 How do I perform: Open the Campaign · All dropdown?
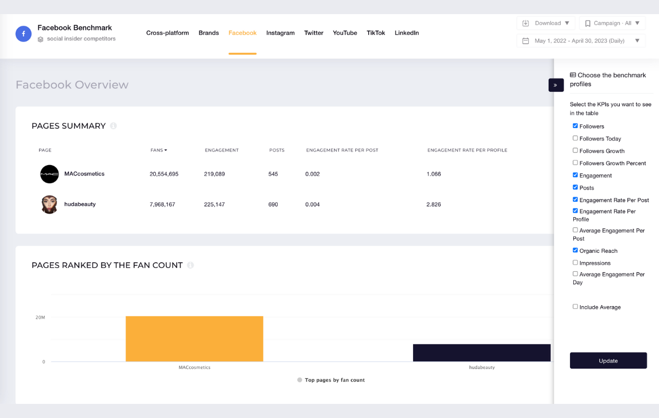click(612, 23)
